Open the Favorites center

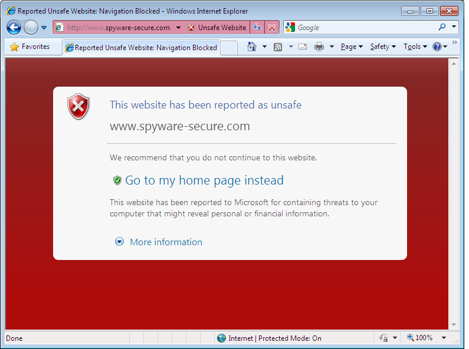pyautogui.click(x=29, y=47)
